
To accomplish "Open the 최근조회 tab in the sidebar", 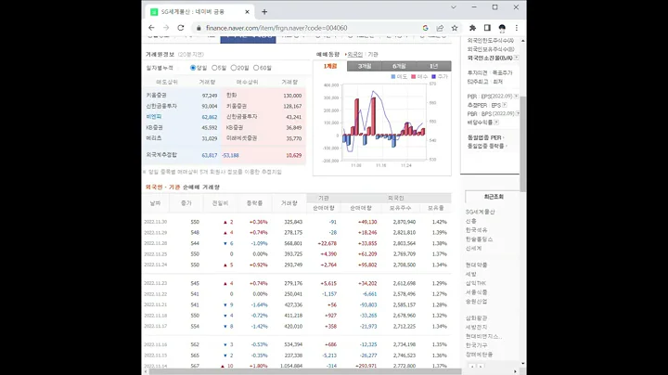I will (494, 197).
